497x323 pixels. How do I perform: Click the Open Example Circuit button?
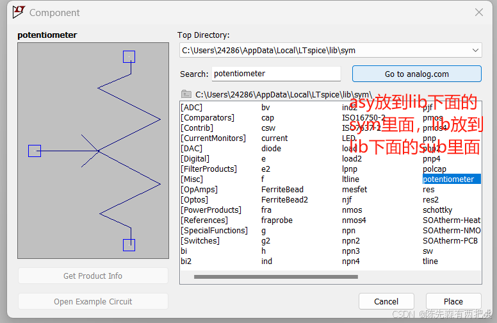pyautogui.click(x=93, y=301)
